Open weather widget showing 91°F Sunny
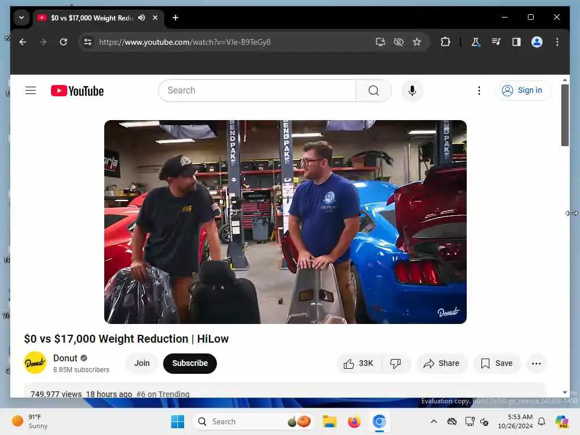This screenshot has height=435, width=580. click(31, 421)
